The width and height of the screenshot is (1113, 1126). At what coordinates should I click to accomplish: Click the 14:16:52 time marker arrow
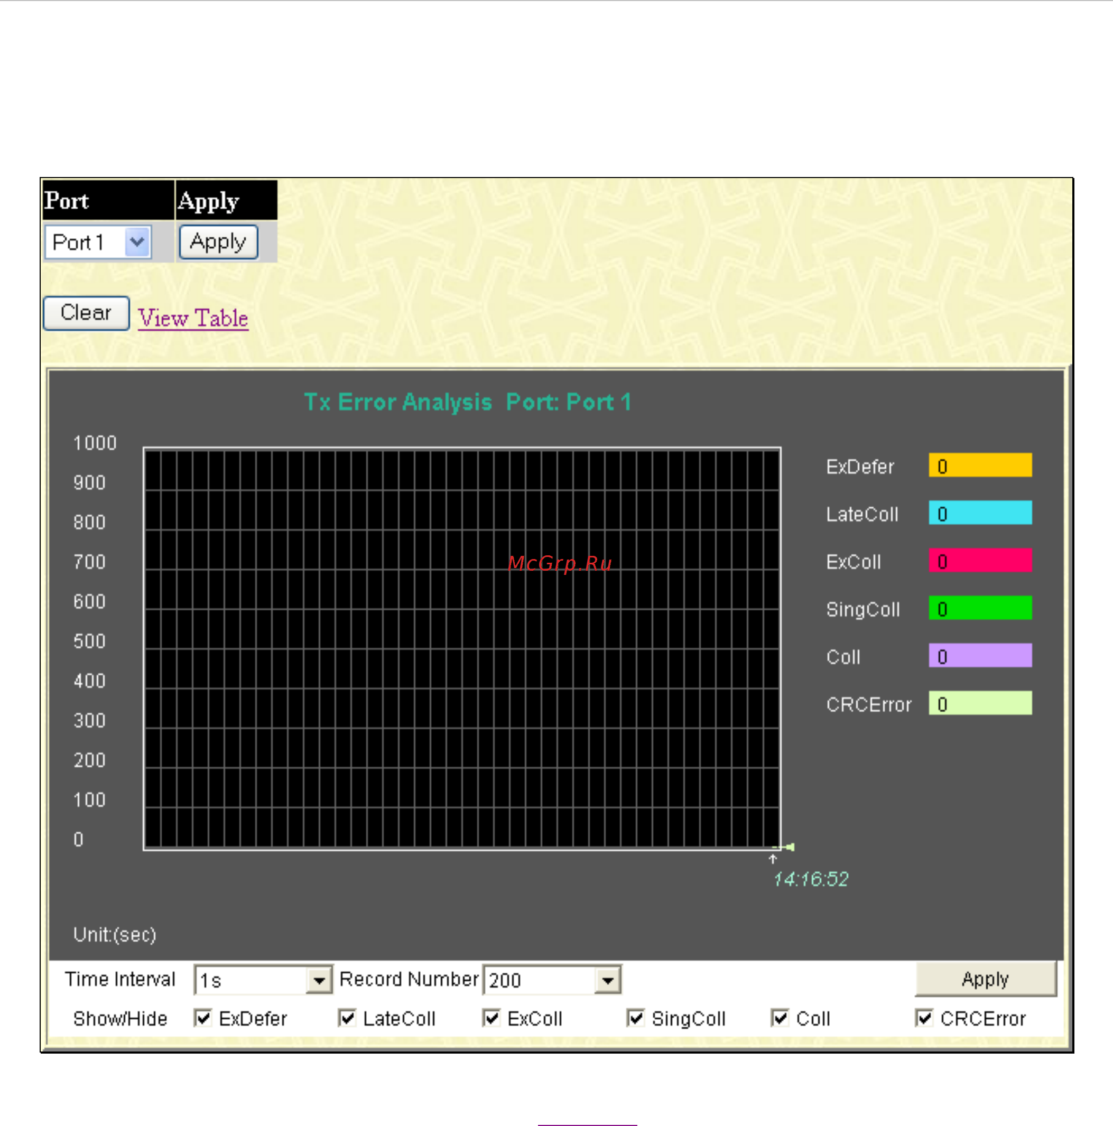click(773, 859)
